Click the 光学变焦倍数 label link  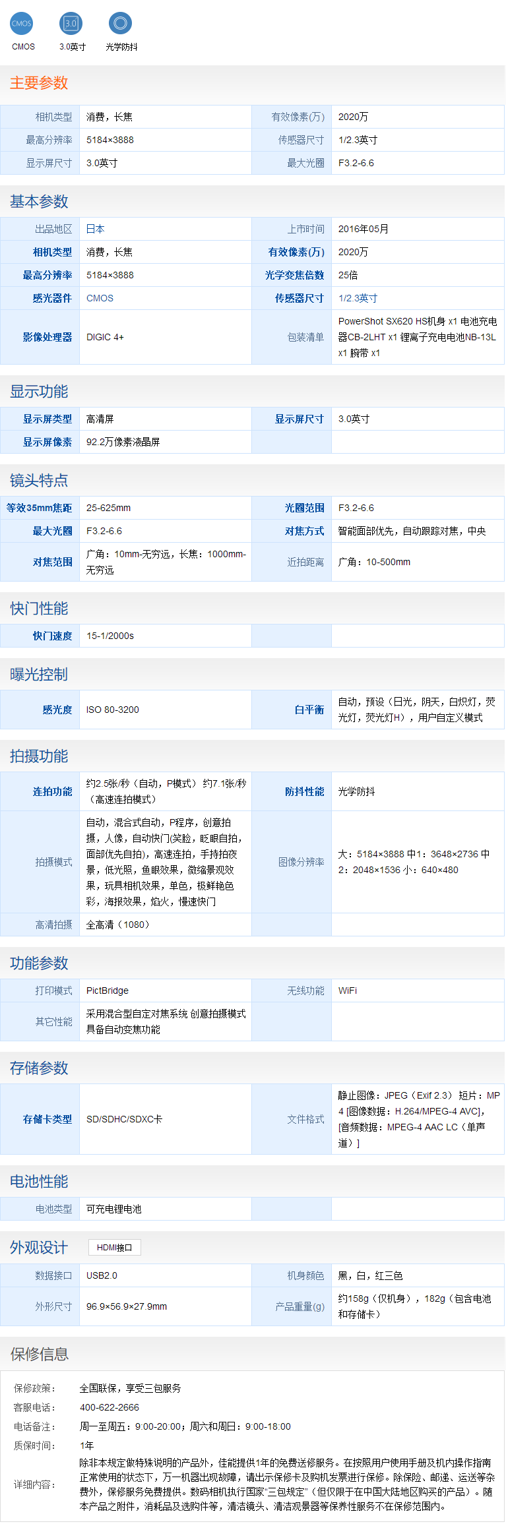pyautogui.click(x=294, y=275)
